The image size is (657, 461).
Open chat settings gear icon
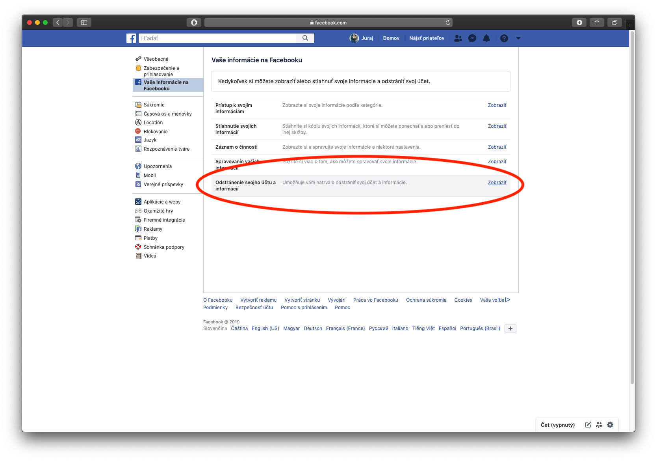tap(610, 425)
